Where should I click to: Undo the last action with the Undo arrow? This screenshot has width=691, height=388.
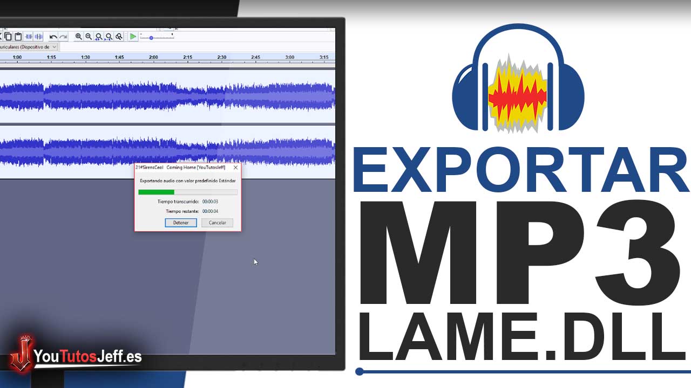coord(53,37)
